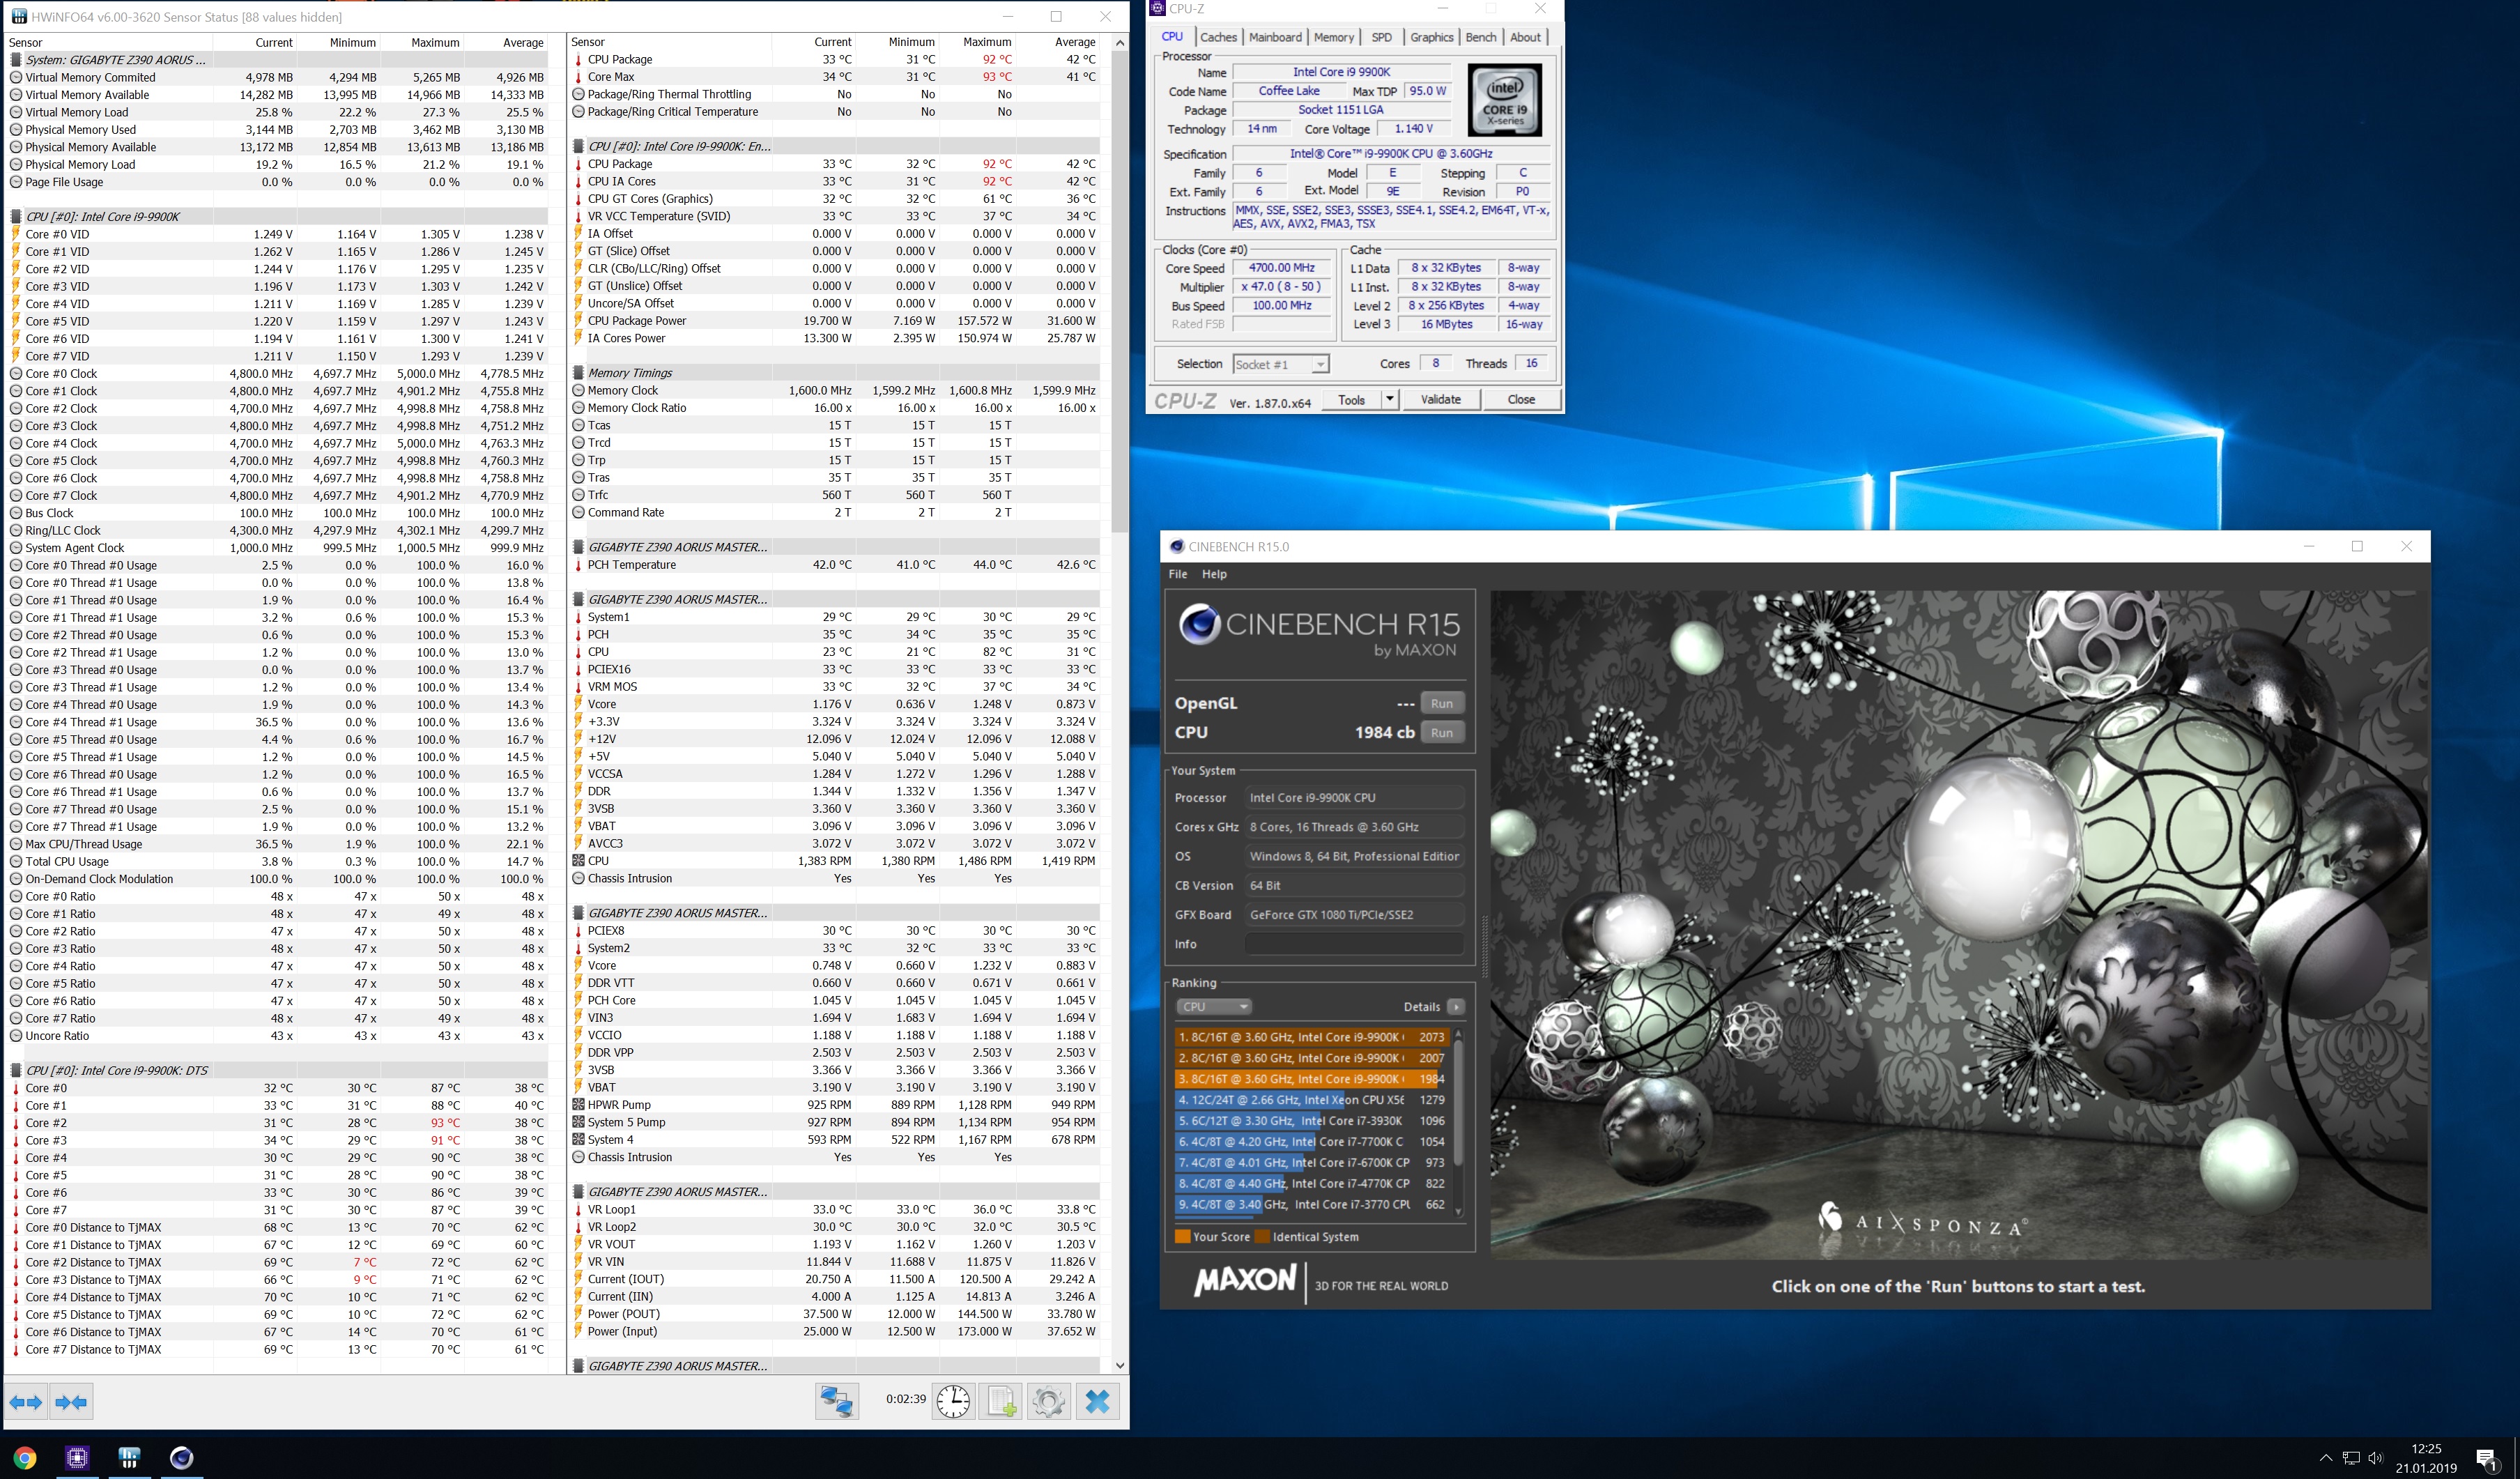Click the Cinebench title bar app icon
The image size is (2520, 1479).
[x=1177, y=546]
